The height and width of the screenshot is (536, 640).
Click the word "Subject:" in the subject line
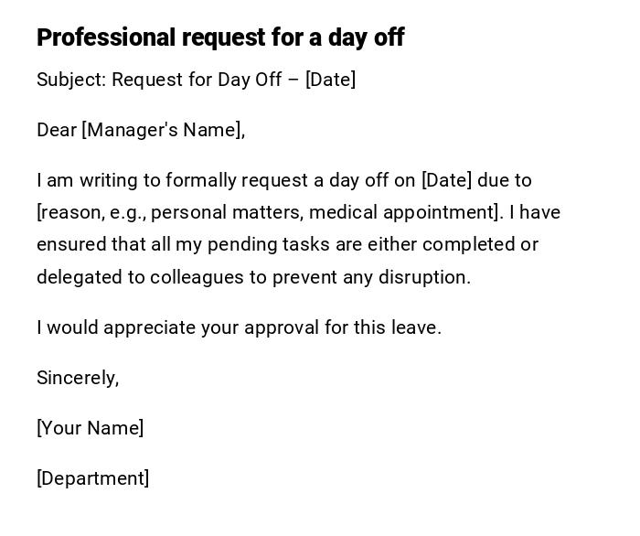pyautogui.click(x=71, y=80)
